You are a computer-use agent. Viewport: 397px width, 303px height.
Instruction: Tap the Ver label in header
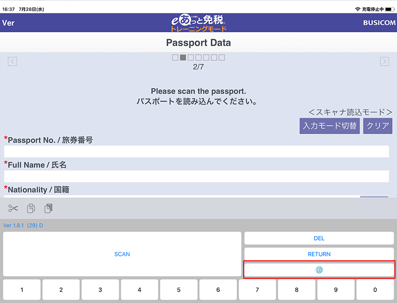[8, 23]
